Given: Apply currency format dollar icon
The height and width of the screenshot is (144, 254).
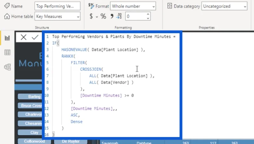Looking at the screenshot, I should pyautogui.click(x=91, y=16).
